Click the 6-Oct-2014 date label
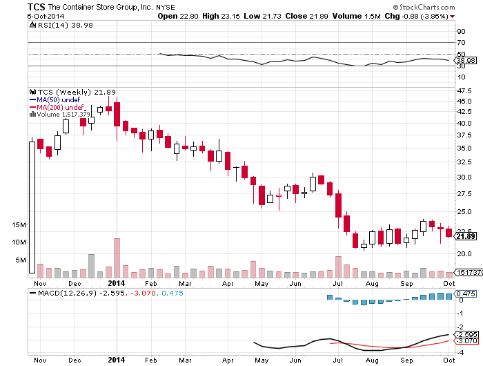 click(46, 17)
